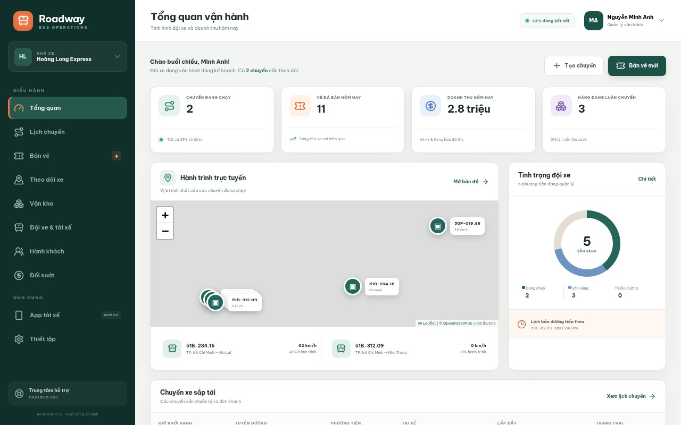Zoom out on the map
Screen dimensions: 681x425
click(165, 231)
